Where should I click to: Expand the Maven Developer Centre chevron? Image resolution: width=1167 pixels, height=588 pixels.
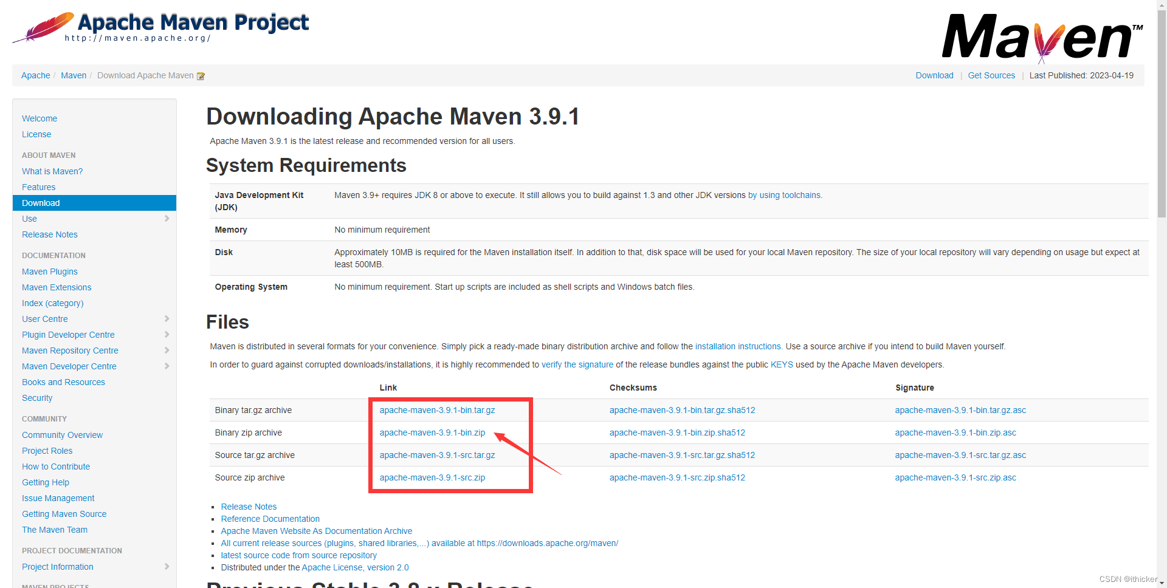click(167, 366)
